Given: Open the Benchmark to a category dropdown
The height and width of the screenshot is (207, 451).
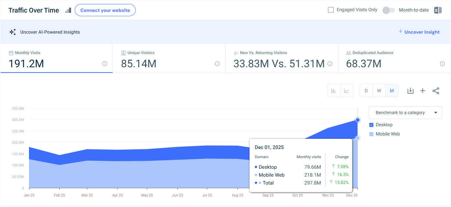Looking at the screenshot, I should (x=405, y=112).
